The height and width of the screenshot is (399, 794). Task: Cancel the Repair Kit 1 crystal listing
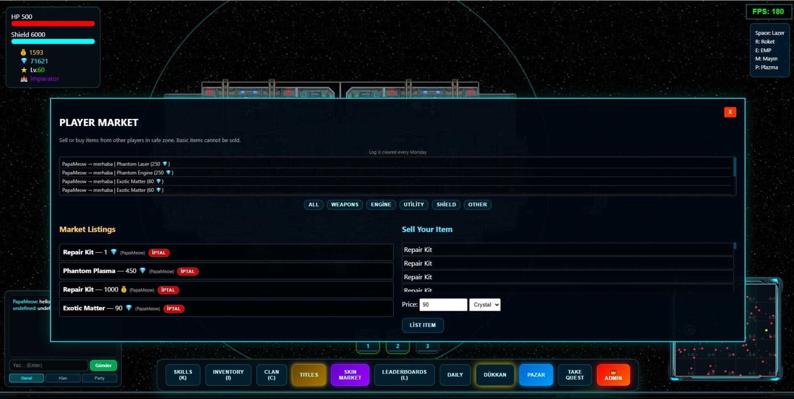click(158, 253)
